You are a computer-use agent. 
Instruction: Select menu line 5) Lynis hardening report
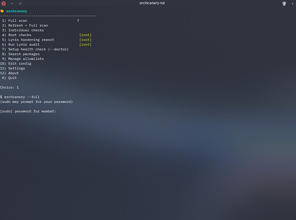pos(28,40)
